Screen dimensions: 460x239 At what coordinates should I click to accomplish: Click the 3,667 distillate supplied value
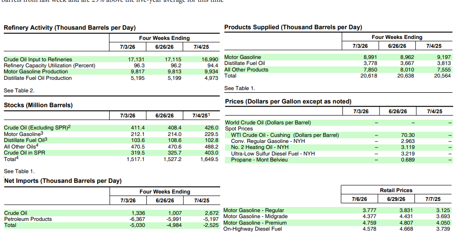(x=407, y=63)
